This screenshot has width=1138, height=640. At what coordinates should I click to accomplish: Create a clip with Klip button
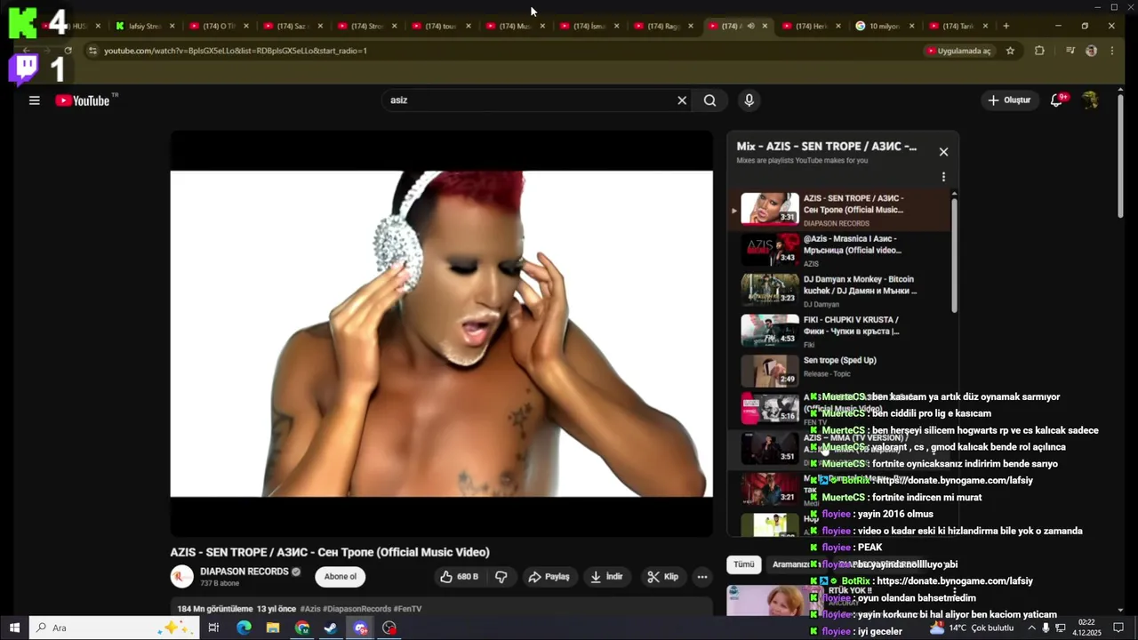tap(662, 577)
